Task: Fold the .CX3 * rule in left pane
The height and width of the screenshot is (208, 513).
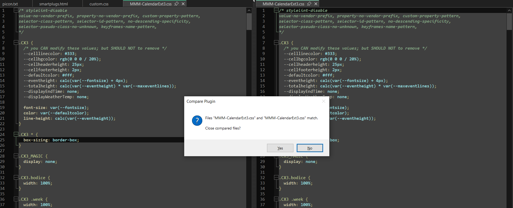Action: coord(16,134)
